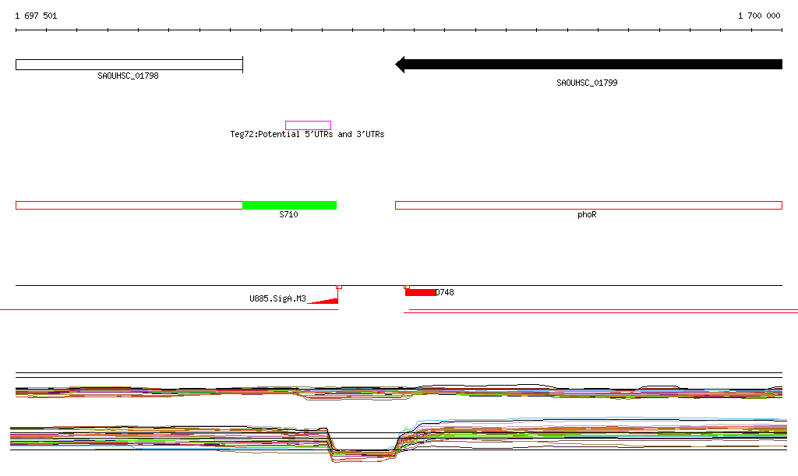The height and width of the screenshot is (476, 798).
Task: Click the S710 label
Action: pos(288,214)
